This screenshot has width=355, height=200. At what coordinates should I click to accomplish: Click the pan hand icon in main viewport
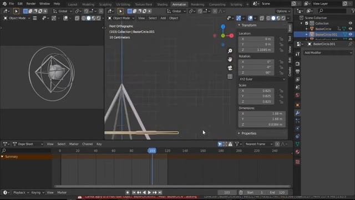[230, 59]
